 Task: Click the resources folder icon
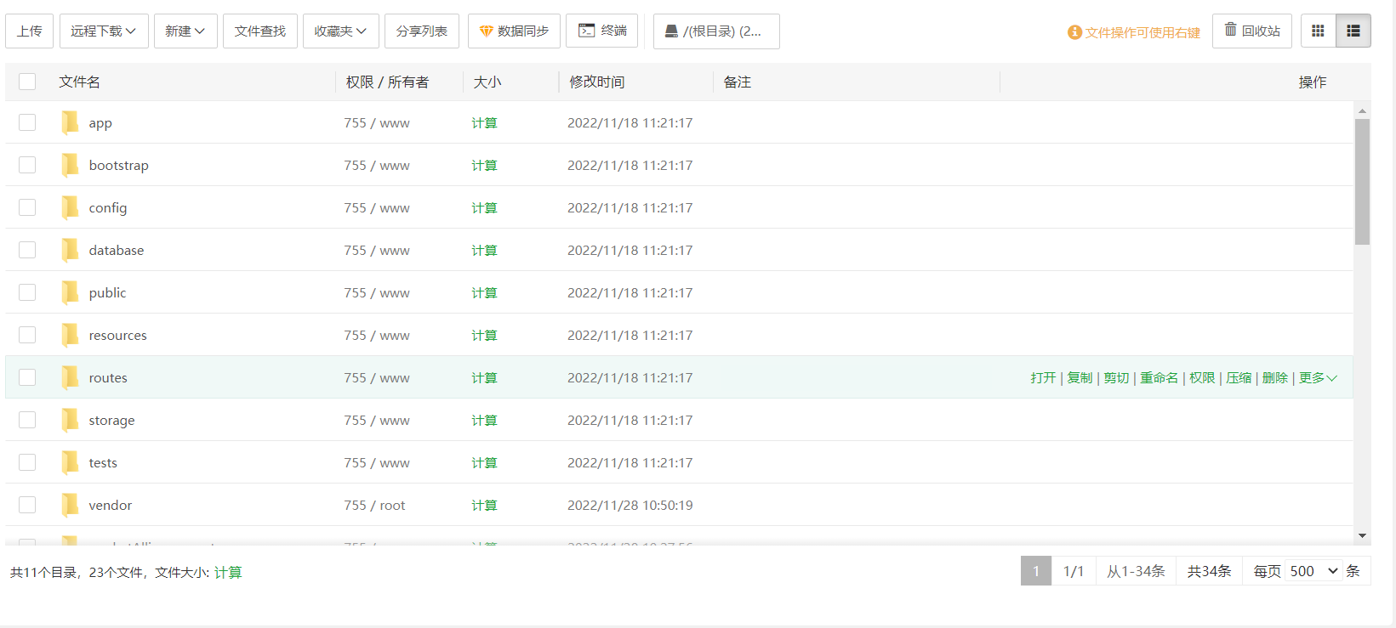[70, 335]
